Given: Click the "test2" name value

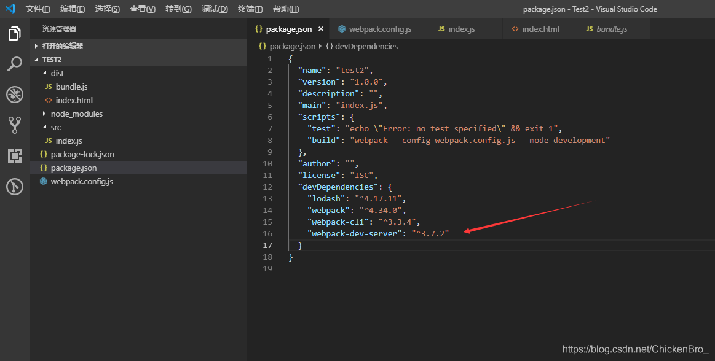Looking at the screenshot, I should (x=352, y=70).
